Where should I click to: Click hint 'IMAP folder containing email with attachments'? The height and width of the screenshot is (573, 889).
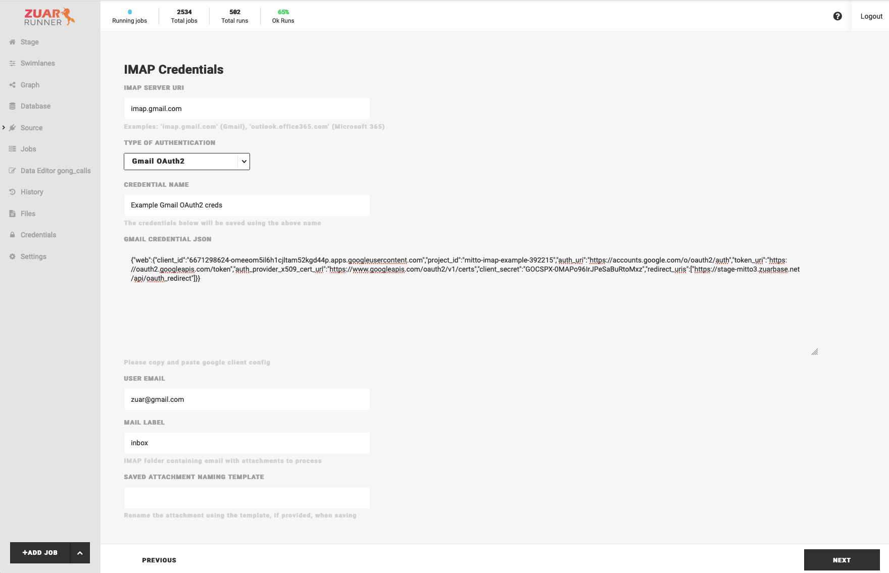(x=223, y=461)
